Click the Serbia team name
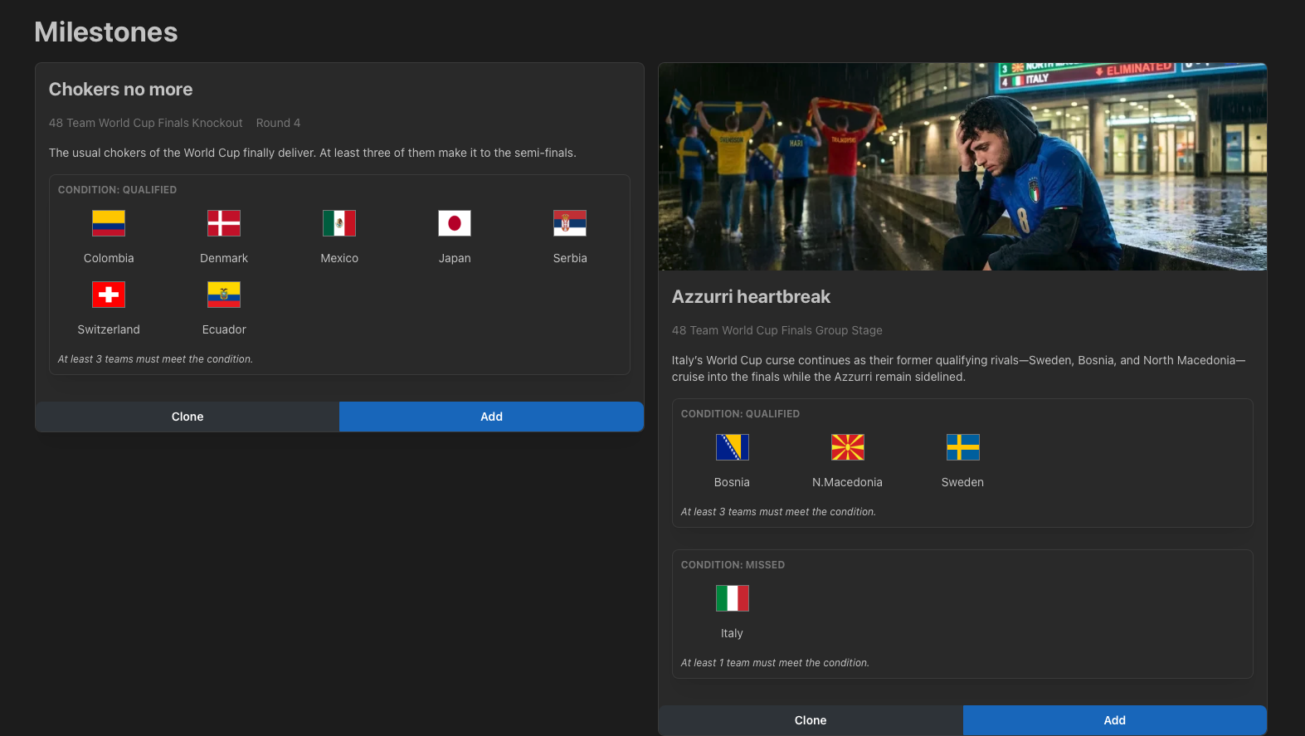Image resolution: width=1305 pixels, height=736 pixels. click(x=570, y=258)
